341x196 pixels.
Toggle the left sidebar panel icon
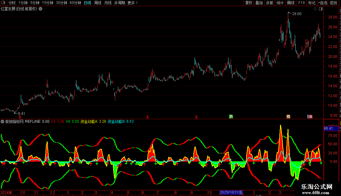pyautogui.click(x=3, y=3)
